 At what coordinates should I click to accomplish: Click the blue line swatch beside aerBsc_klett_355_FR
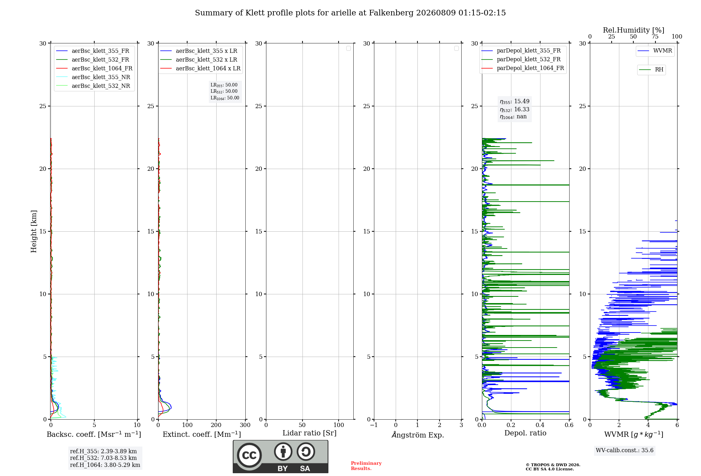pos(62,51)
